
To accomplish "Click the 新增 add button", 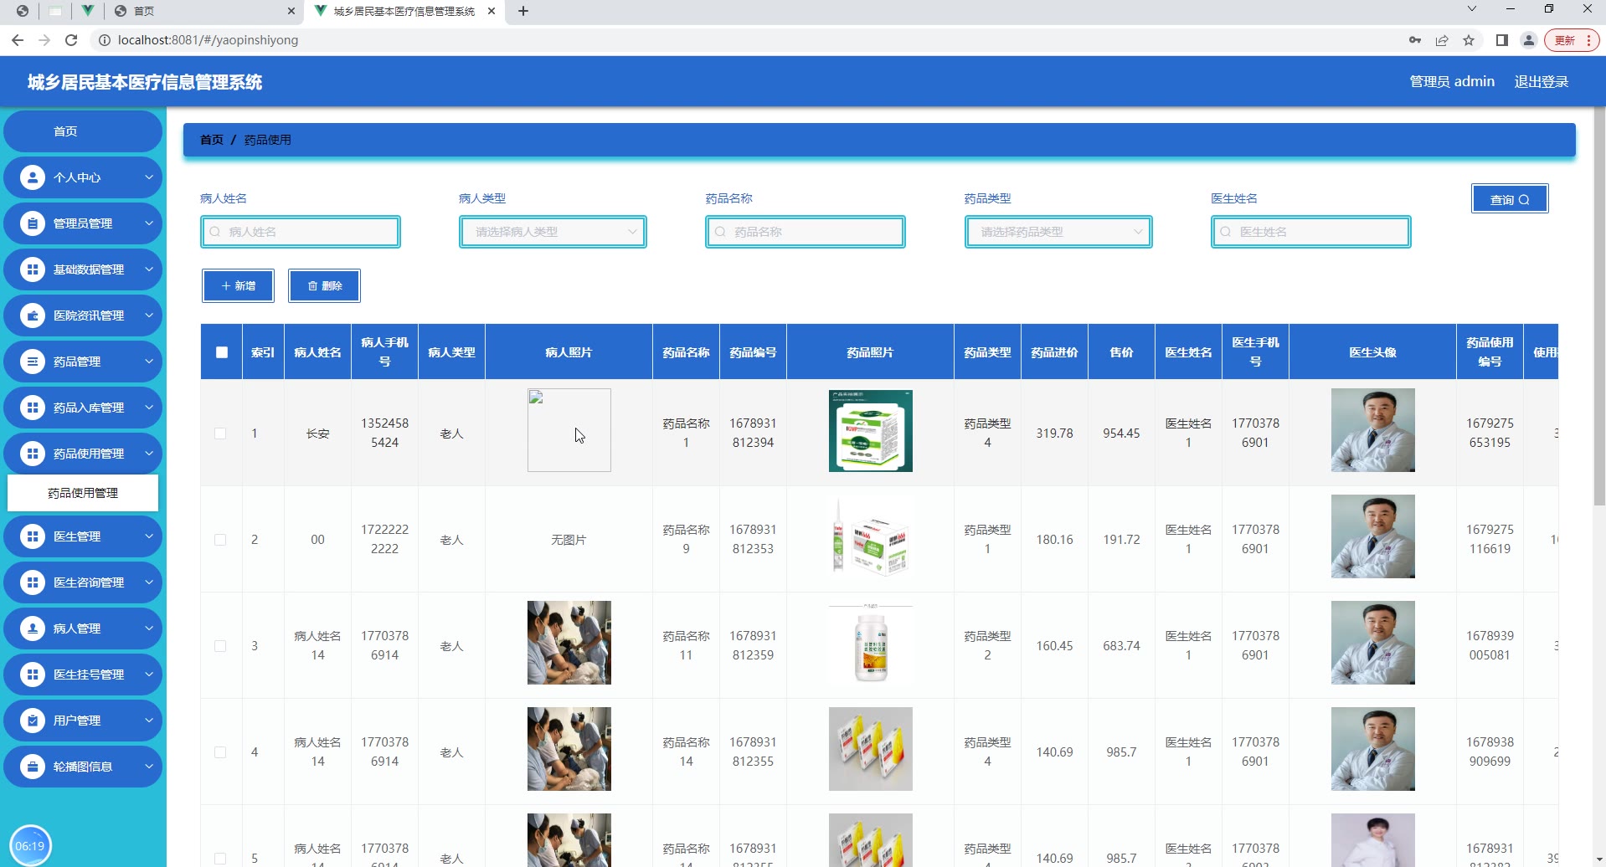I will [x=238, y=286].
